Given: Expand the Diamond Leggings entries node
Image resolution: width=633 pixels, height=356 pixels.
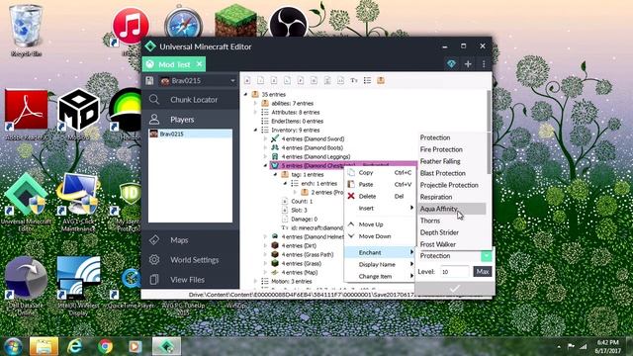Looking at the screenshot, I should tap(265, 156).
